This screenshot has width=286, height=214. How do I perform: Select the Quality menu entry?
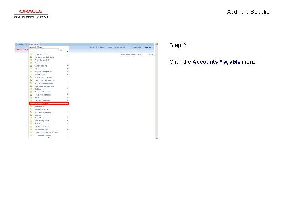tap(37, 63)
